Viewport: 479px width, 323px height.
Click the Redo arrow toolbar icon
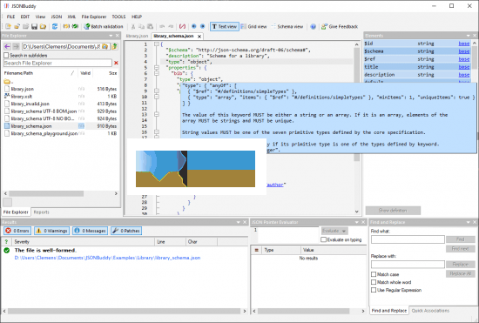[171, 27]
